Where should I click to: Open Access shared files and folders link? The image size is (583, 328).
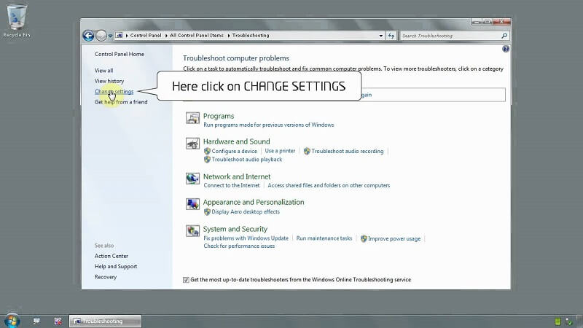click(329, 185)
